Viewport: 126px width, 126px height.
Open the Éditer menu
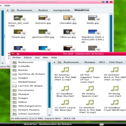[x=28, y=58]
